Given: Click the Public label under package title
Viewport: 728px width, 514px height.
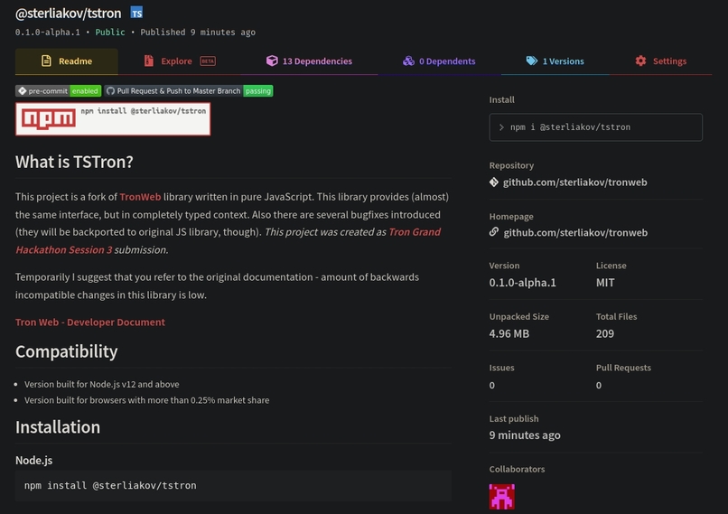Looking at the screenshot, I should point(110,32).
